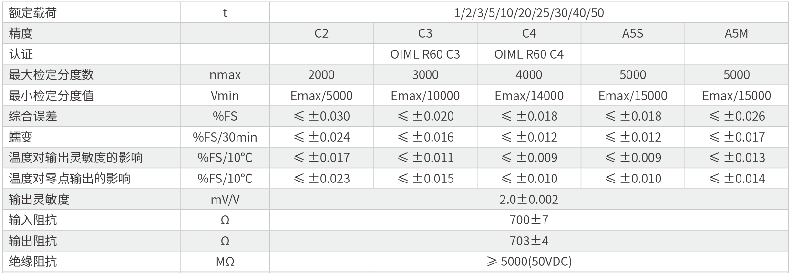Click the 703±4 output impedance value
This screenshot has width=792, height=273.
[529, 241]
